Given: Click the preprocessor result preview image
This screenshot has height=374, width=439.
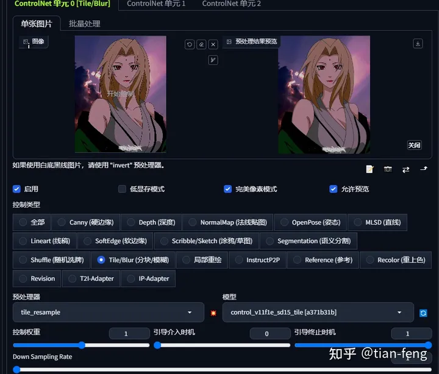Looking at the screenshot, I should (x=324, y=94).
